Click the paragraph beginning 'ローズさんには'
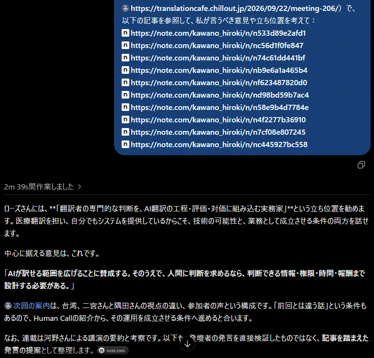Viewport: 374px width, 358px height. [x=186, y=221]
